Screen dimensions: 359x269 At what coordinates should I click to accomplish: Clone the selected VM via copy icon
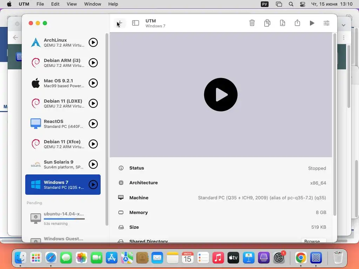click(x=267, y=23)
